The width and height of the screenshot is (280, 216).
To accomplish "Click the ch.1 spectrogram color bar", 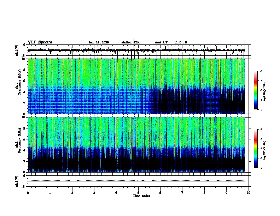I will [256, 90].
